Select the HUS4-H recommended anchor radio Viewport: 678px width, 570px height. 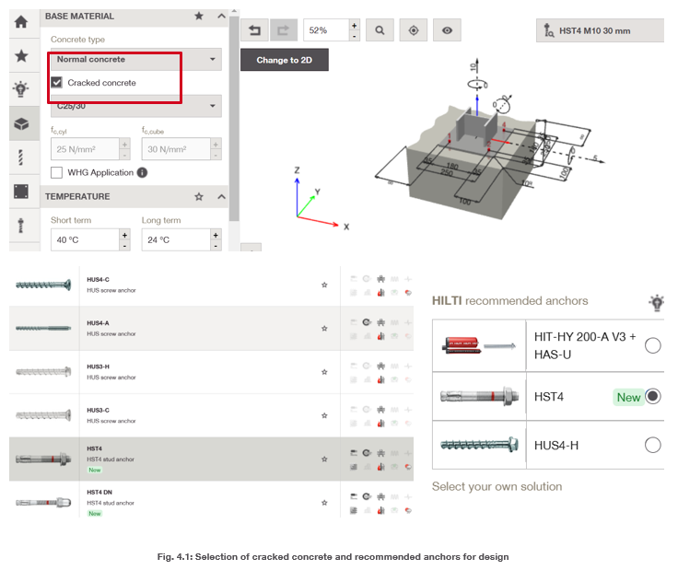tap(652, 445)
